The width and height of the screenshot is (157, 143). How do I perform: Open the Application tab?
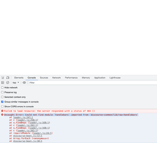pyautogui.click(x=100, y=78)
